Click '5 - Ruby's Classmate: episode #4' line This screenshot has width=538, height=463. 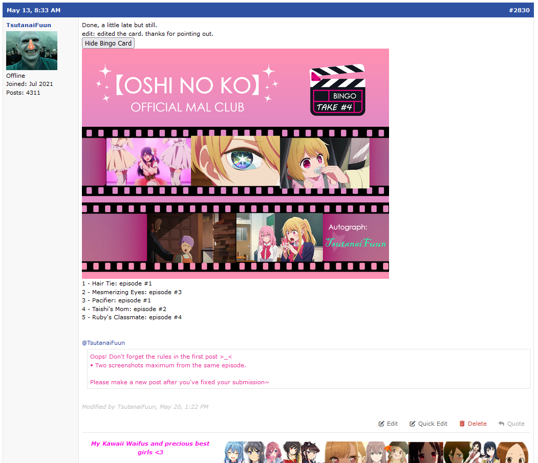click(132, 317)
